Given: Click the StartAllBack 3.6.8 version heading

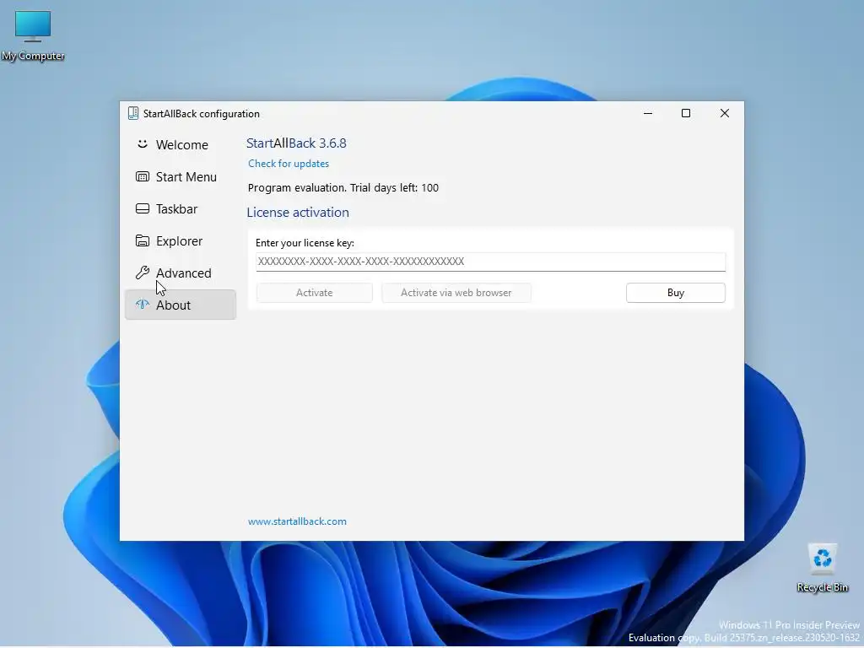Looking at the screenshot, I should tap(296, 143).
